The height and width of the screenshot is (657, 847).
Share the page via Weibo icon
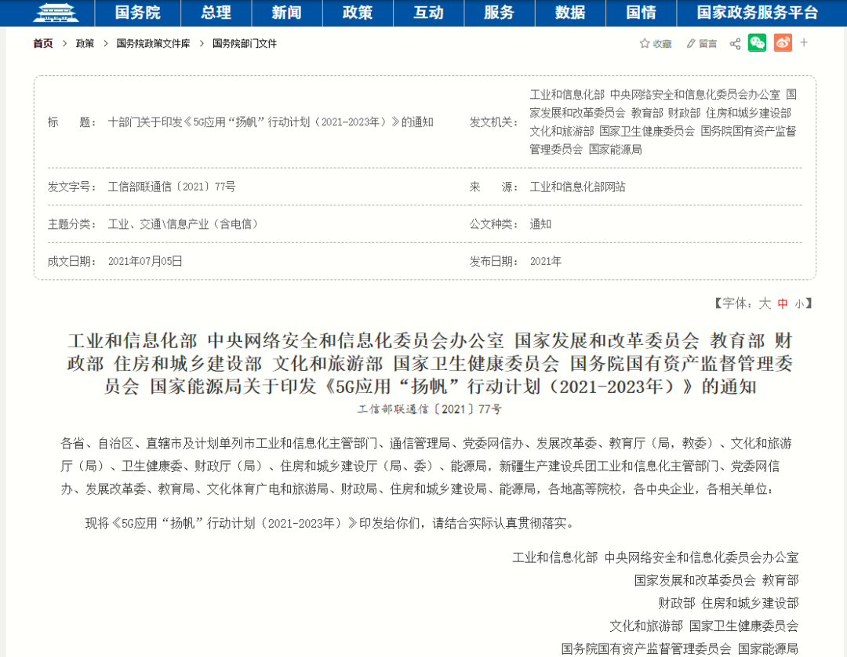[783, 43]
